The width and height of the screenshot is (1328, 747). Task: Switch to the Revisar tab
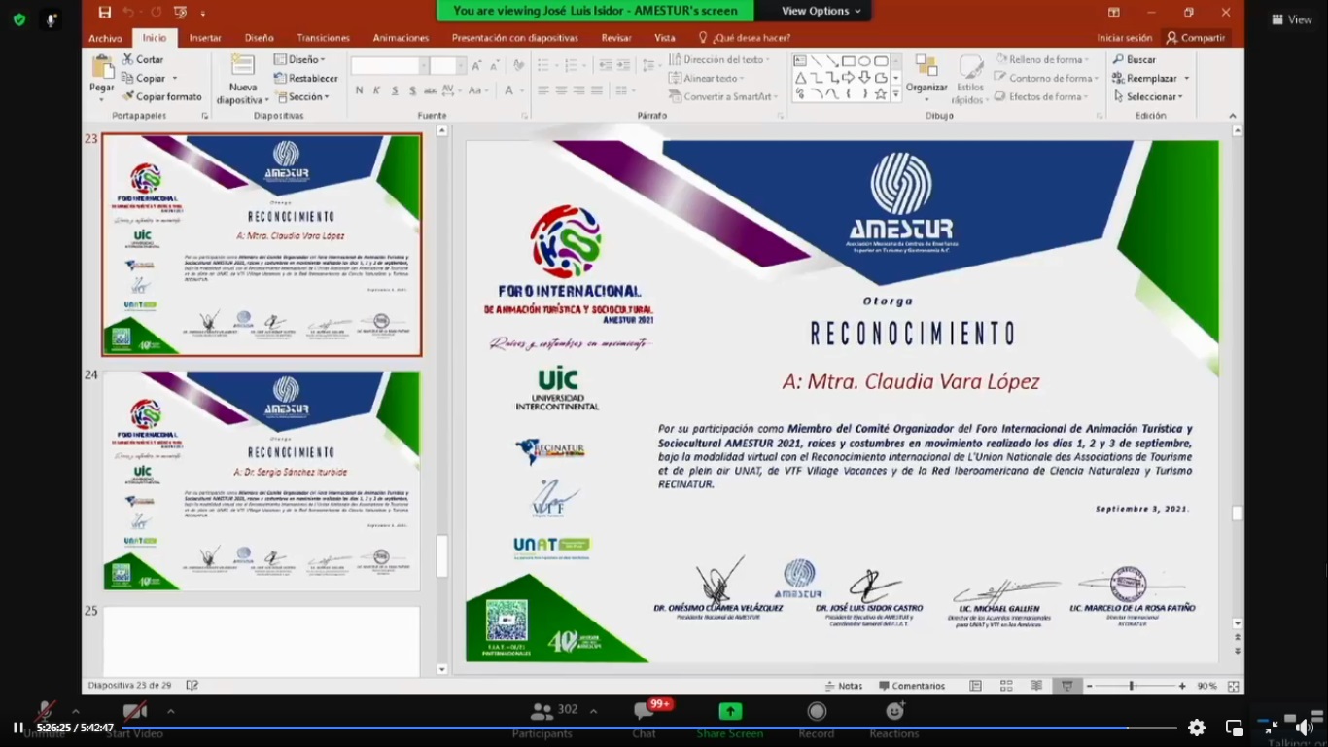pyautogui.click(x=616, y=38)
